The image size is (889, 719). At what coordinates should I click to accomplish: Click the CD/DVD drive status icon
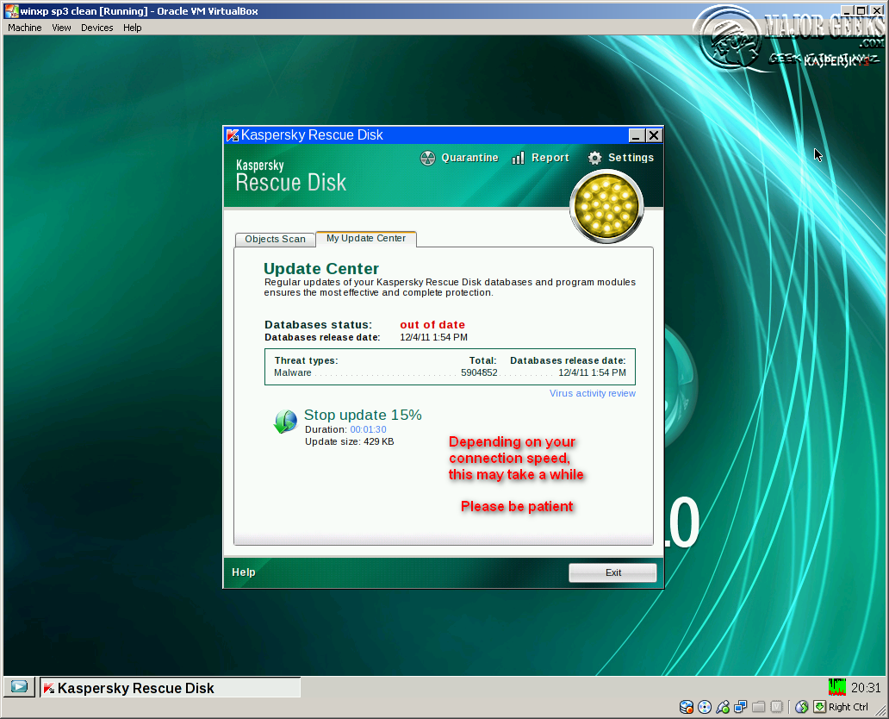[x=705, y=706]
